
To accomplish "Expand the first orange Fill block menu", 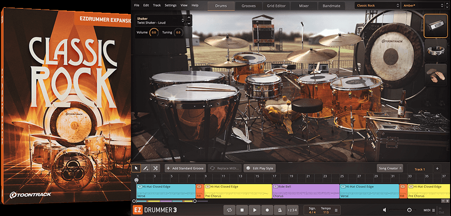I will [x=199, y=187].
